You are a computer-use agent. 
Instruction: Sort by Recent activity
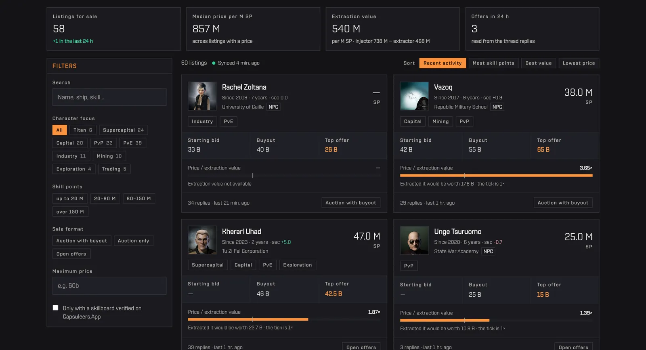coord(443,63)
